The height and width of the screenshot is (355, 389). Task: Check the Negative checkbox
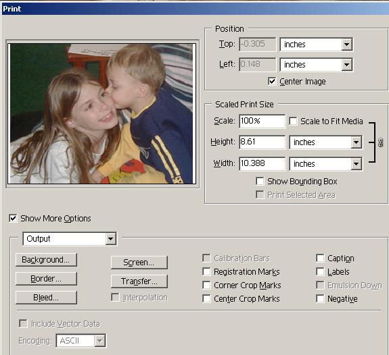tap(320, 298)
